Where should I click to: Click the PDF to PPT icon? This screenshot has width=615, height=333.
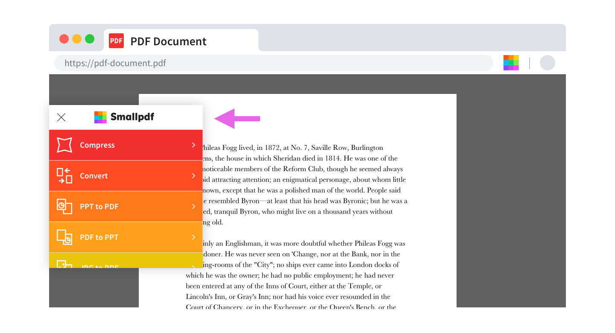click(64, 237)
